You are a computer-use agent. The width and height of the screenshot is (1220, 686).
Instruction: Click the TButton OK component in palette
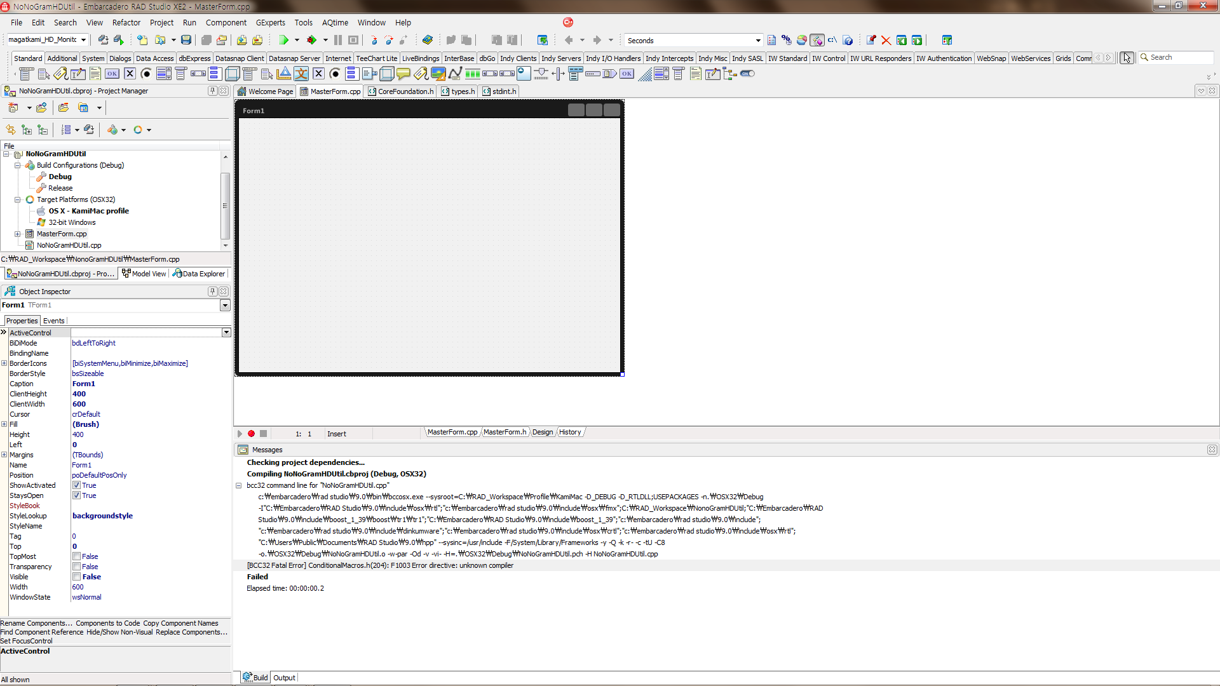(112, 74)
